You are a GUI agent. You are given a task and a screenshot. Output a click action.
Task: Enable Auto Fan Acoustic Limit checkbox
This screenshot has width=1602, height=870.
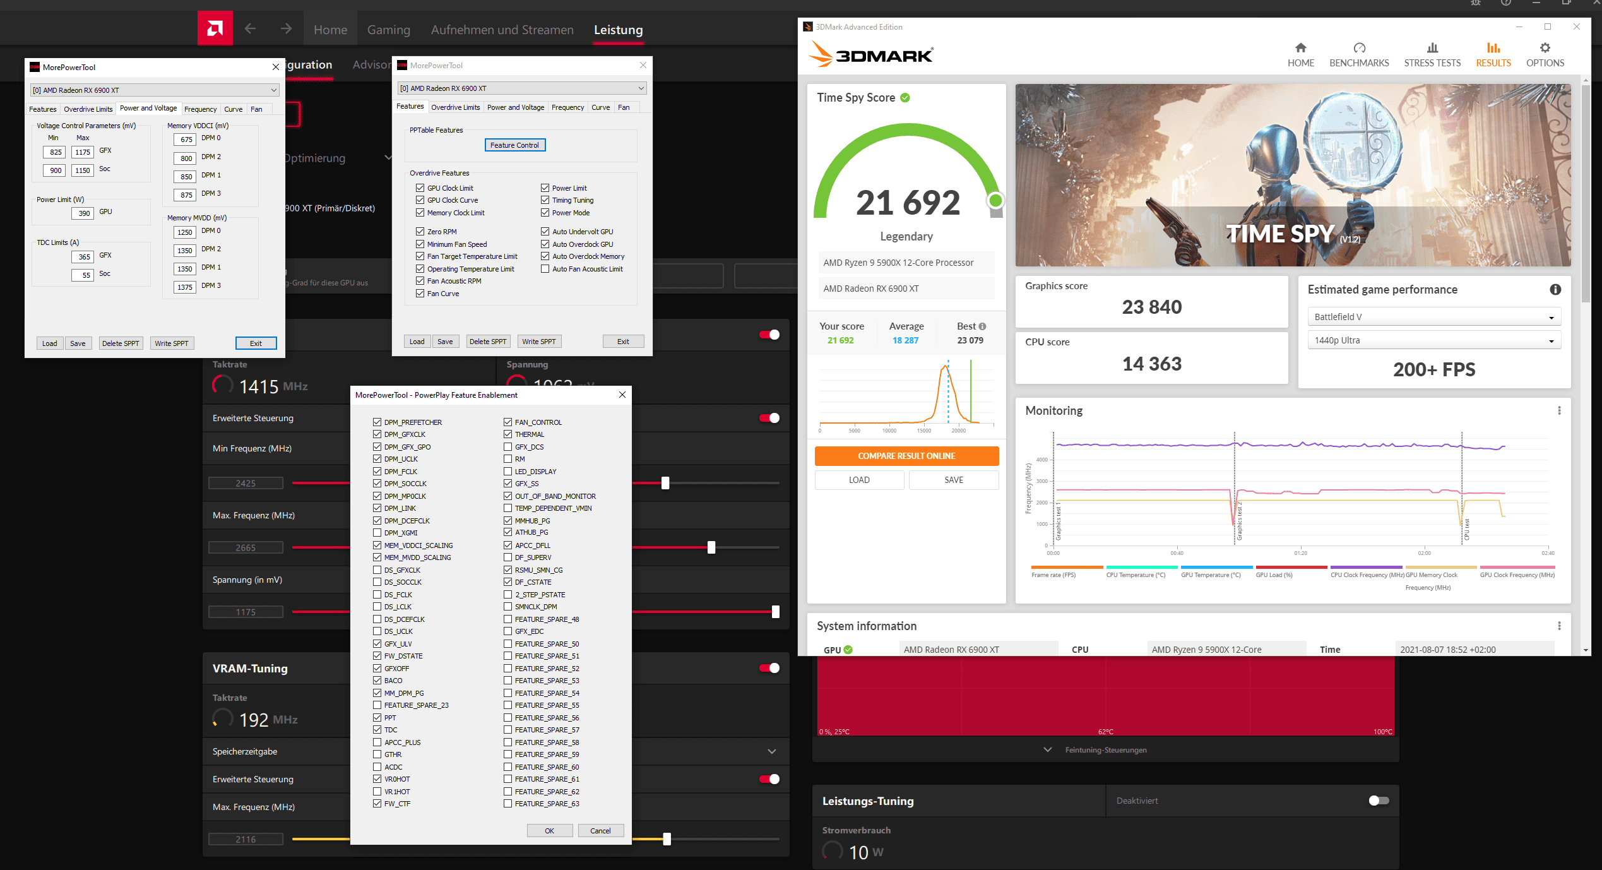(545, 268)
